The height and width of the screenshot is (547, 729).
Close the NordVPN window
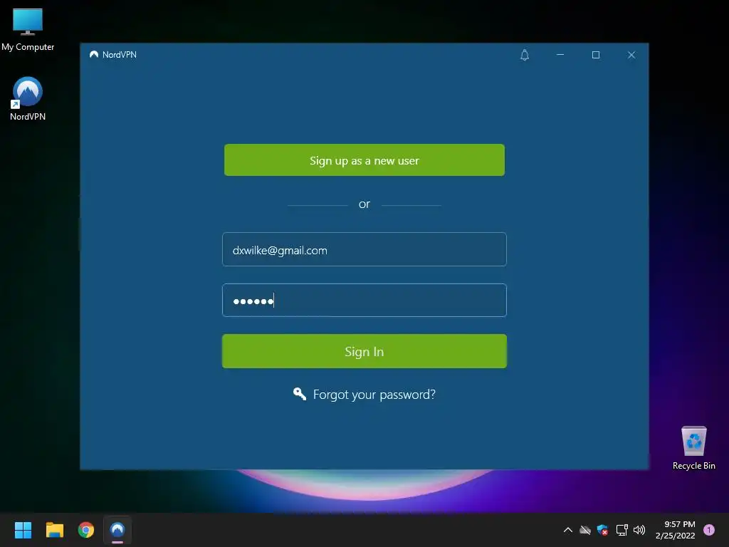631,55
